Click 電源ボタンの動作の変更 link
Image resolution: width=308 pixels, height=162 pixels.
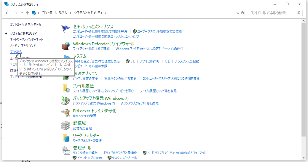coord(120,78)
